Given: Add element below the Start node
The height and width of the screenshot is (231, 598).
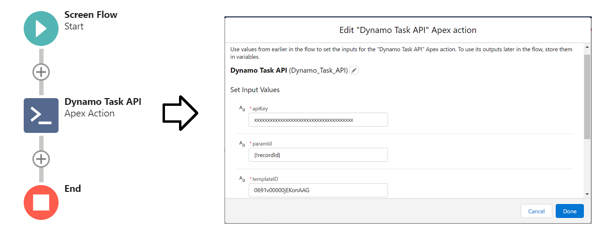Looking at the screenshot, I should coord(41,72).
